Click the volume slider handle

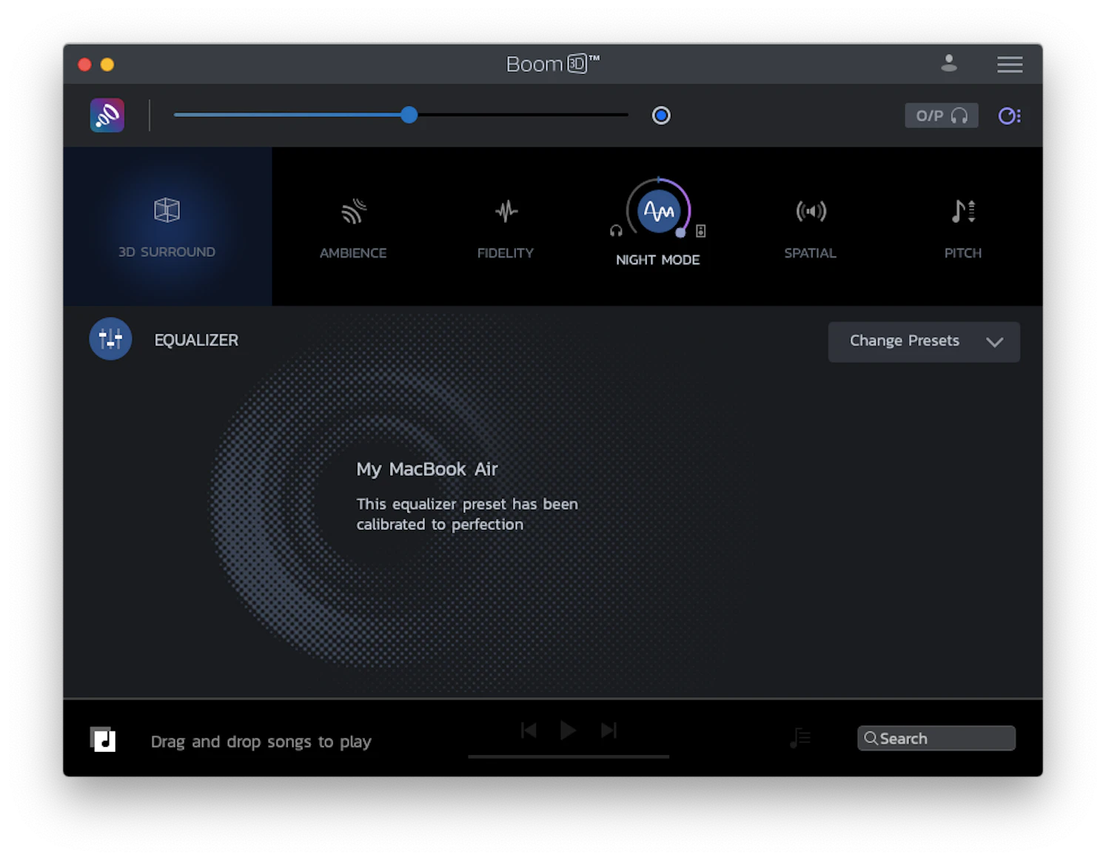pyautogui.click(x=409, y=115)
